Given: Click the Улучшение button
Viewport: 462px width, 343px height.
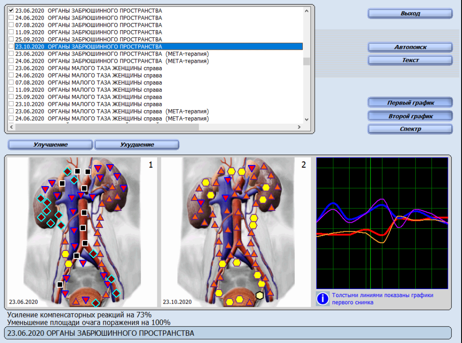Looking at the screenshot, I should [50, 145].
